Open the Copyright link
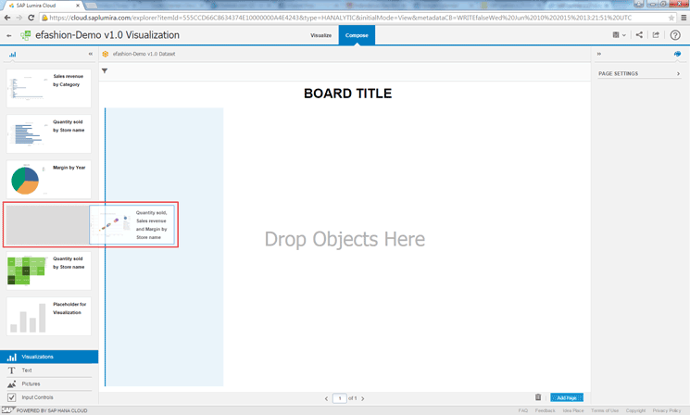The image size is (690, 415). (x=635, y=410)
